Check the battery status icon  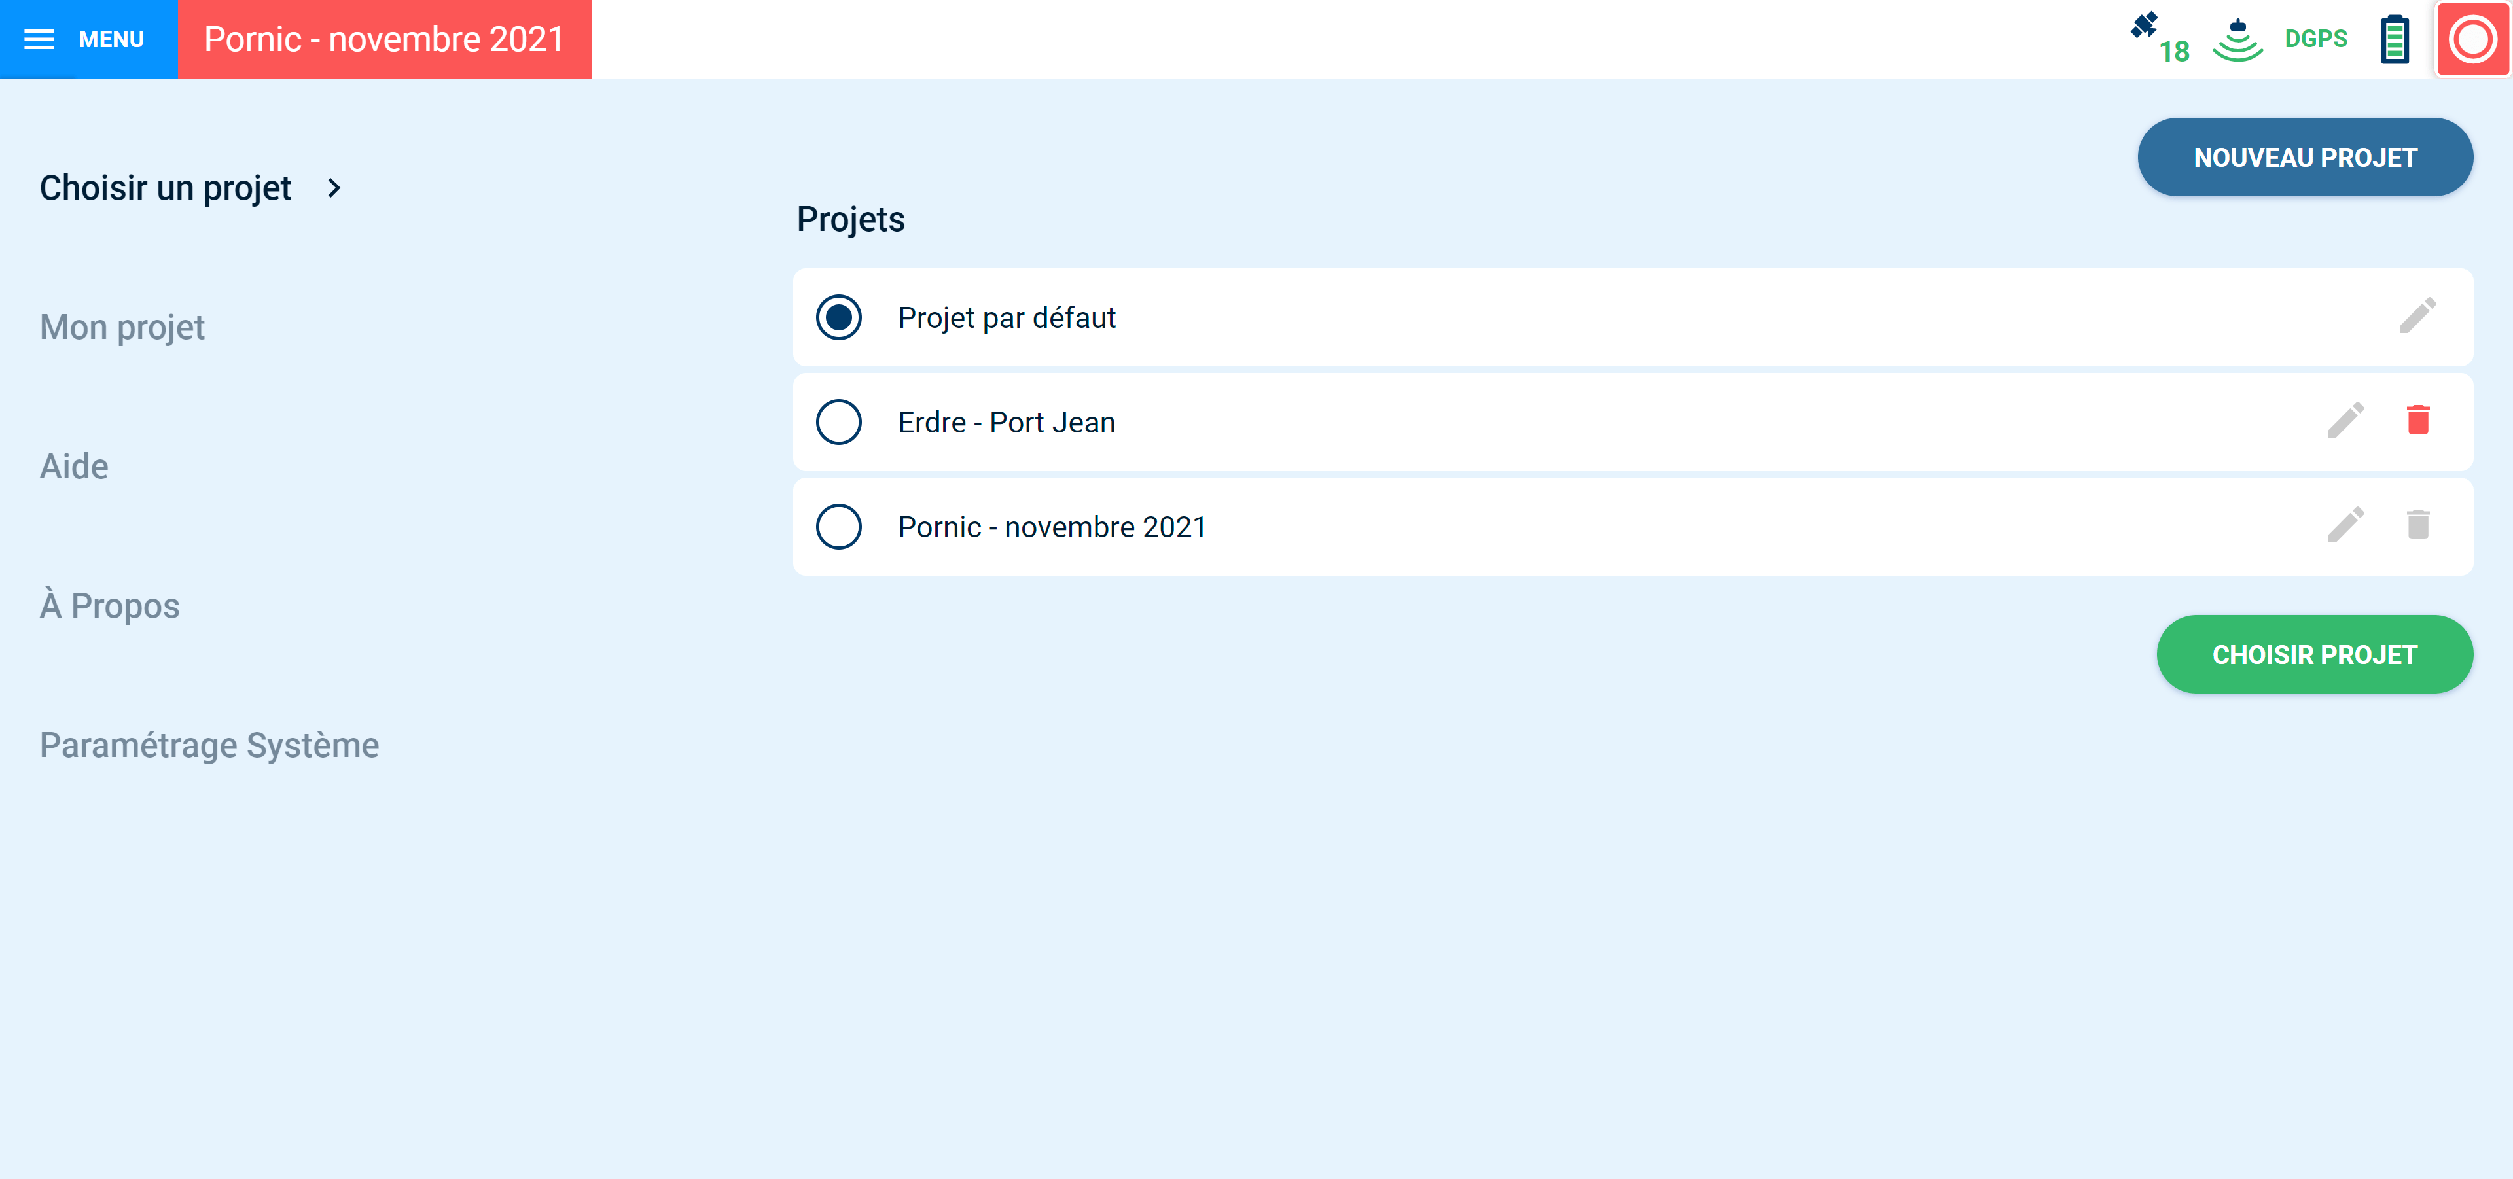[2395, 40]
